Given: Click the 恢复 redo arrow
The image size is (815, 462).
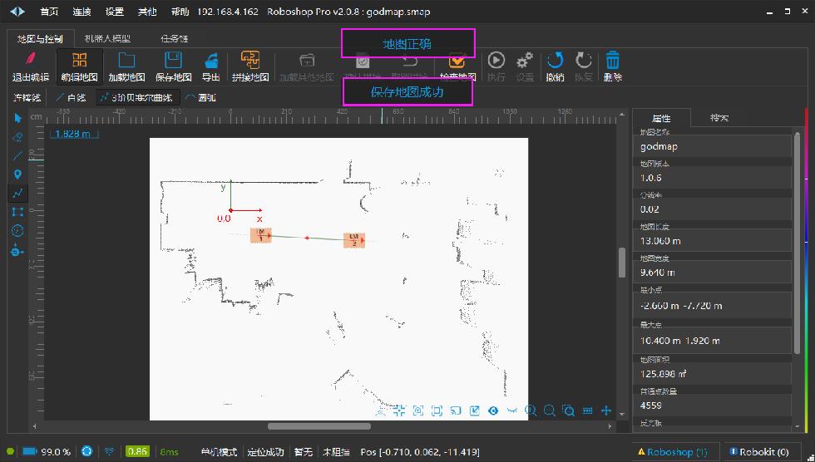Looking at the screenshot, I should point(584,60).
